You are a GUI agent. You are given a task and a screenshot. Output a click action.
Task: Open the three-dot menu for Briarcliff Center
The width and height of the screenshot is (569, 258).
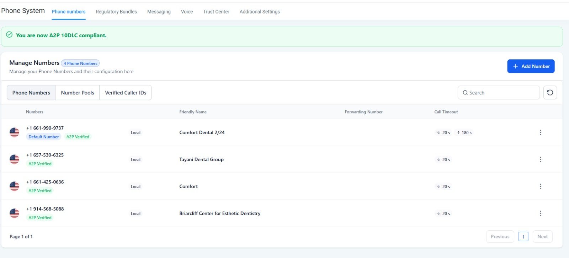[540, 213]
